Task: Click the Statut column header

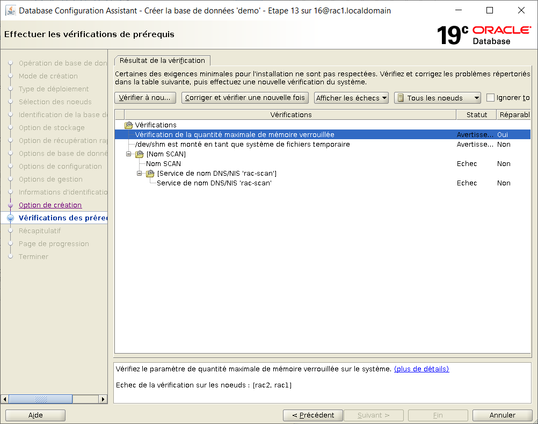Action: (477, 114)
